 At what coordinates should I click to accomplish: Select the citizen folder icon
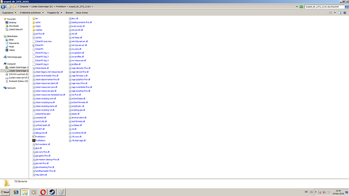click(34, 26)
